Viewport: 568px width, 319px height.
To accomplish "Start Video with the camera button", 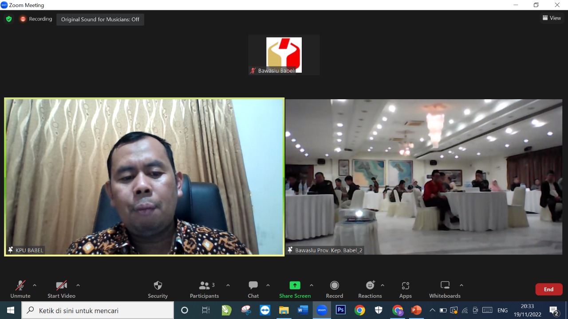I will [x=61, y=286].
